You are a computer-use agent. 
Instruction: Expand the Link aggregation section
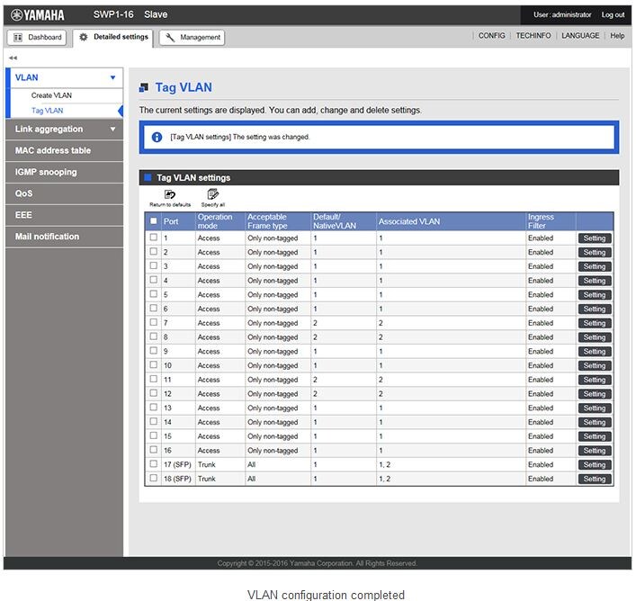(112, 130)
